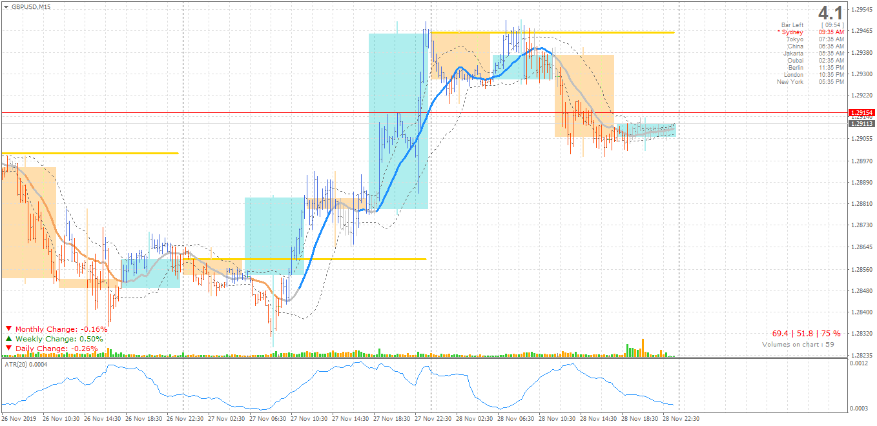Viewport: 877px width, 426px height.
Task: Click the Monthly Change: -0.16% text
Action: pyautogui.click(x=61, y=329)
